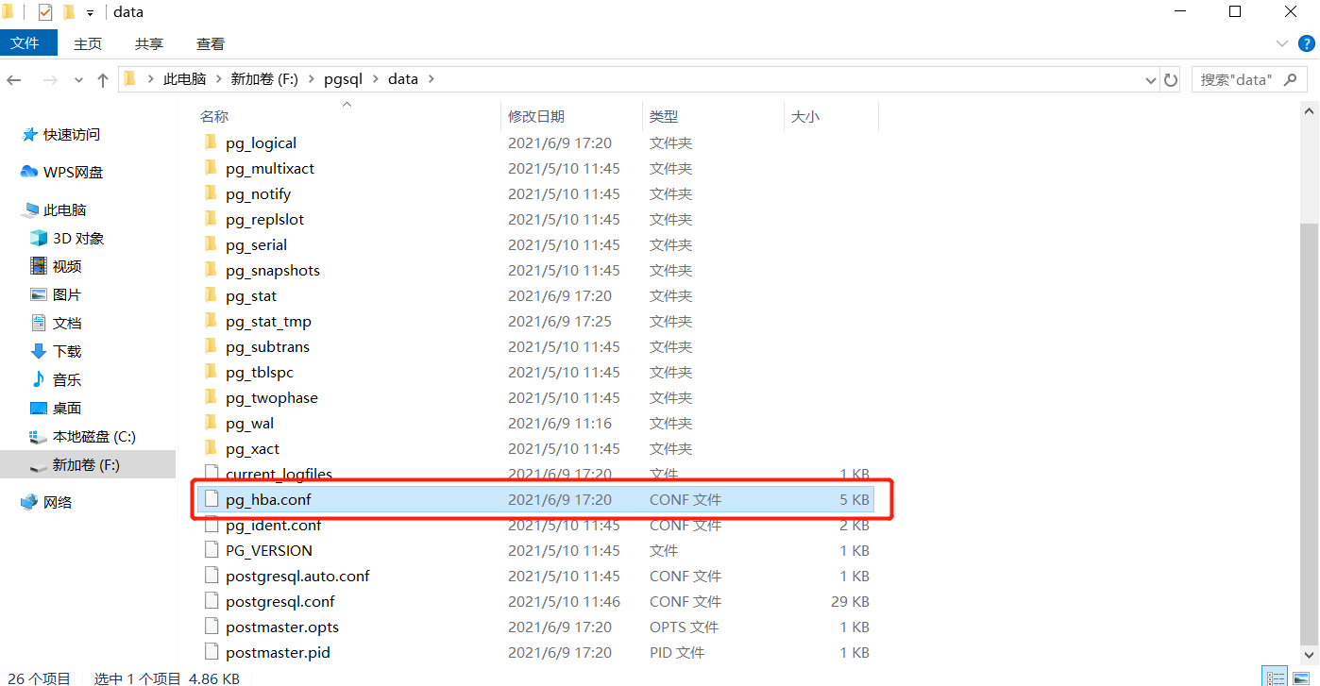Select the pg_stat folder icon

pyautogui.click(x=211, y=295)
